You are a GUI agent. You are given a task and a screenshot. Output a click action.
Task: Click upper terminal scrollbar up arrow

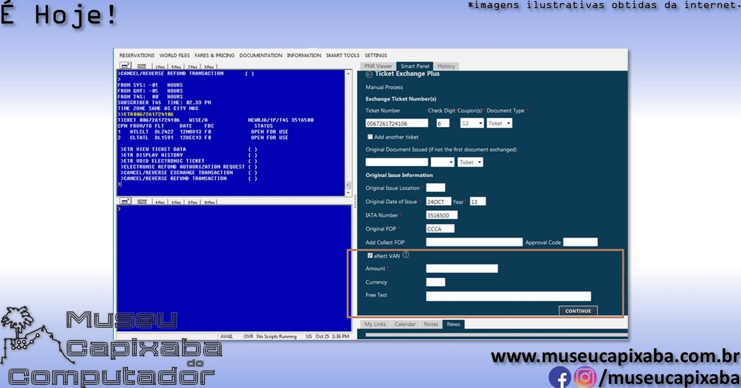[348, 73]
